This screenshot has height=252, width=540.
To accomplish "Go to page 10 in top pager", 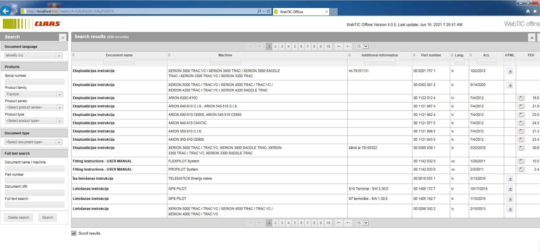I will click(x=328, y=46).
